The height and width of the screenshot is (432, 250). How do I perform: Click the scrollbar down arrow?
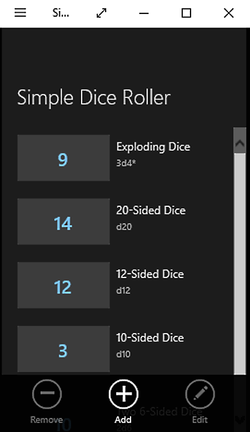240,420
